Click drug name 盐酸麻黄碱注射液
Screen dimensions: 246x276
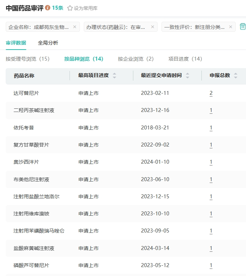point(34,248)
